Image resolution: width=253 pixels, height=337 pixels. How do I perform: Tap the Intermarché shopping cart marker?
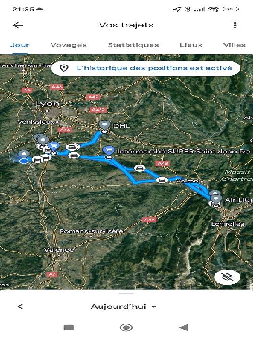pos(109,152)
